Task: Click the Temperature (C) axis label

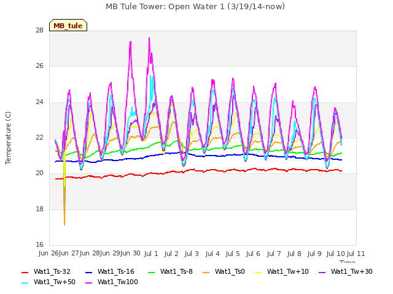Action: pos(8,138)
